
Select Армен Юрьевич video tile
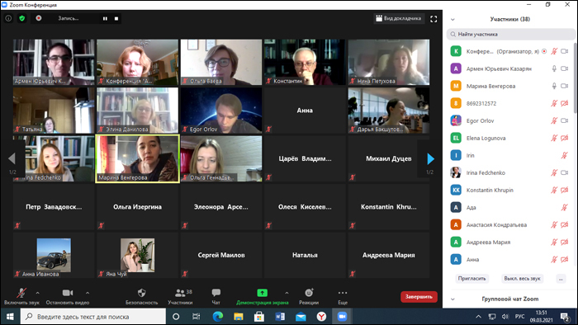click(x=54, y=62)
